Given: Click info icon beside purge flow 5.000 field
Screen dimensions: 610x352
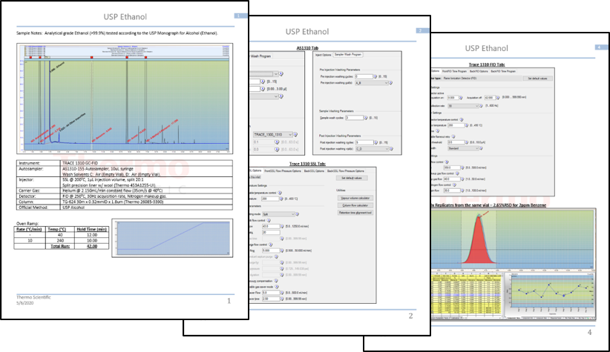Looking at the screenshot, I should (x=282, y=250).
